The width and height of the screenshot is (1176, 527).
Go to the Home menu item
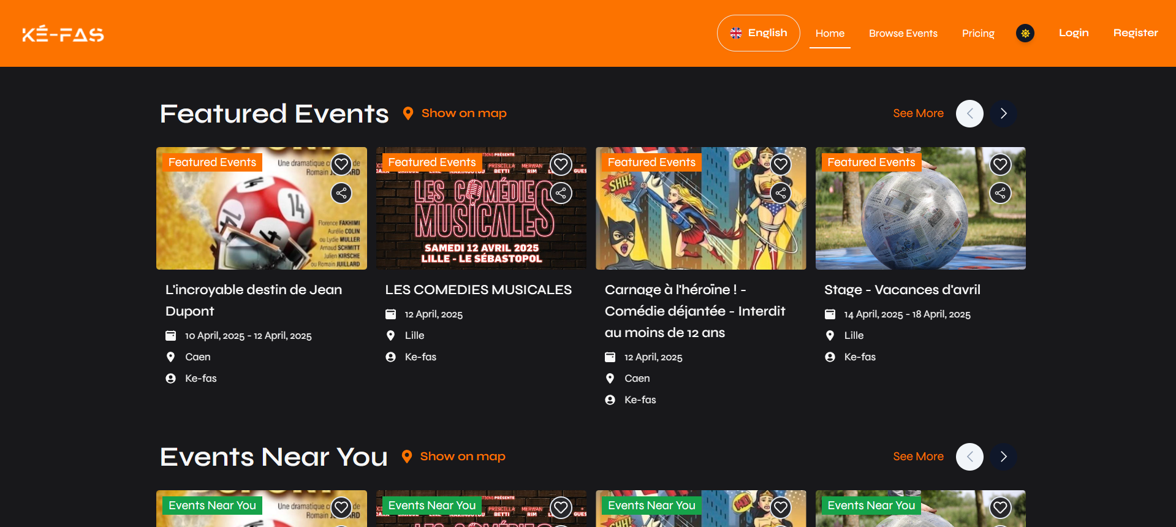pyautogui.click(x=830, y=33)
